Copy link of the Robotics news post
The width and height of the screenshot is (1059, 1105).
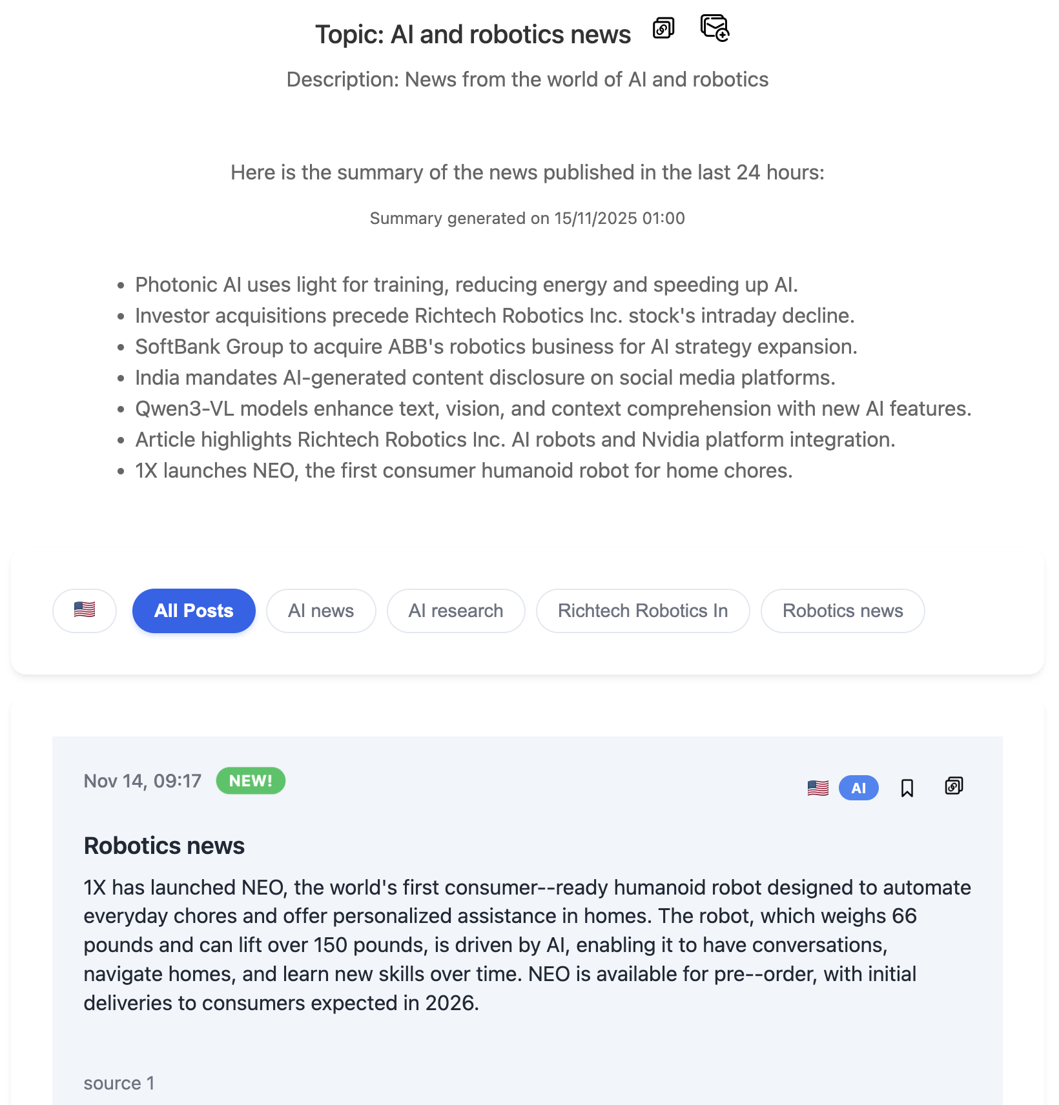tap(954, 786)
